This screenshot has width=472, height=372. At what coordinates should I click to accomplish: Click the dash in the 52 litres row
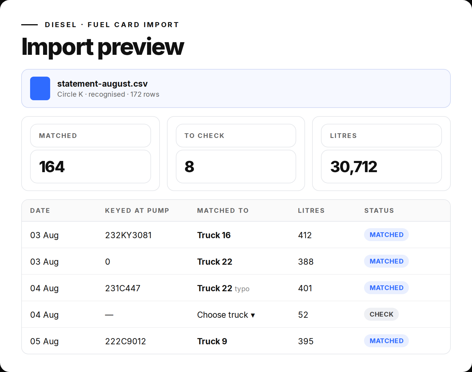[x=109, y=315]
